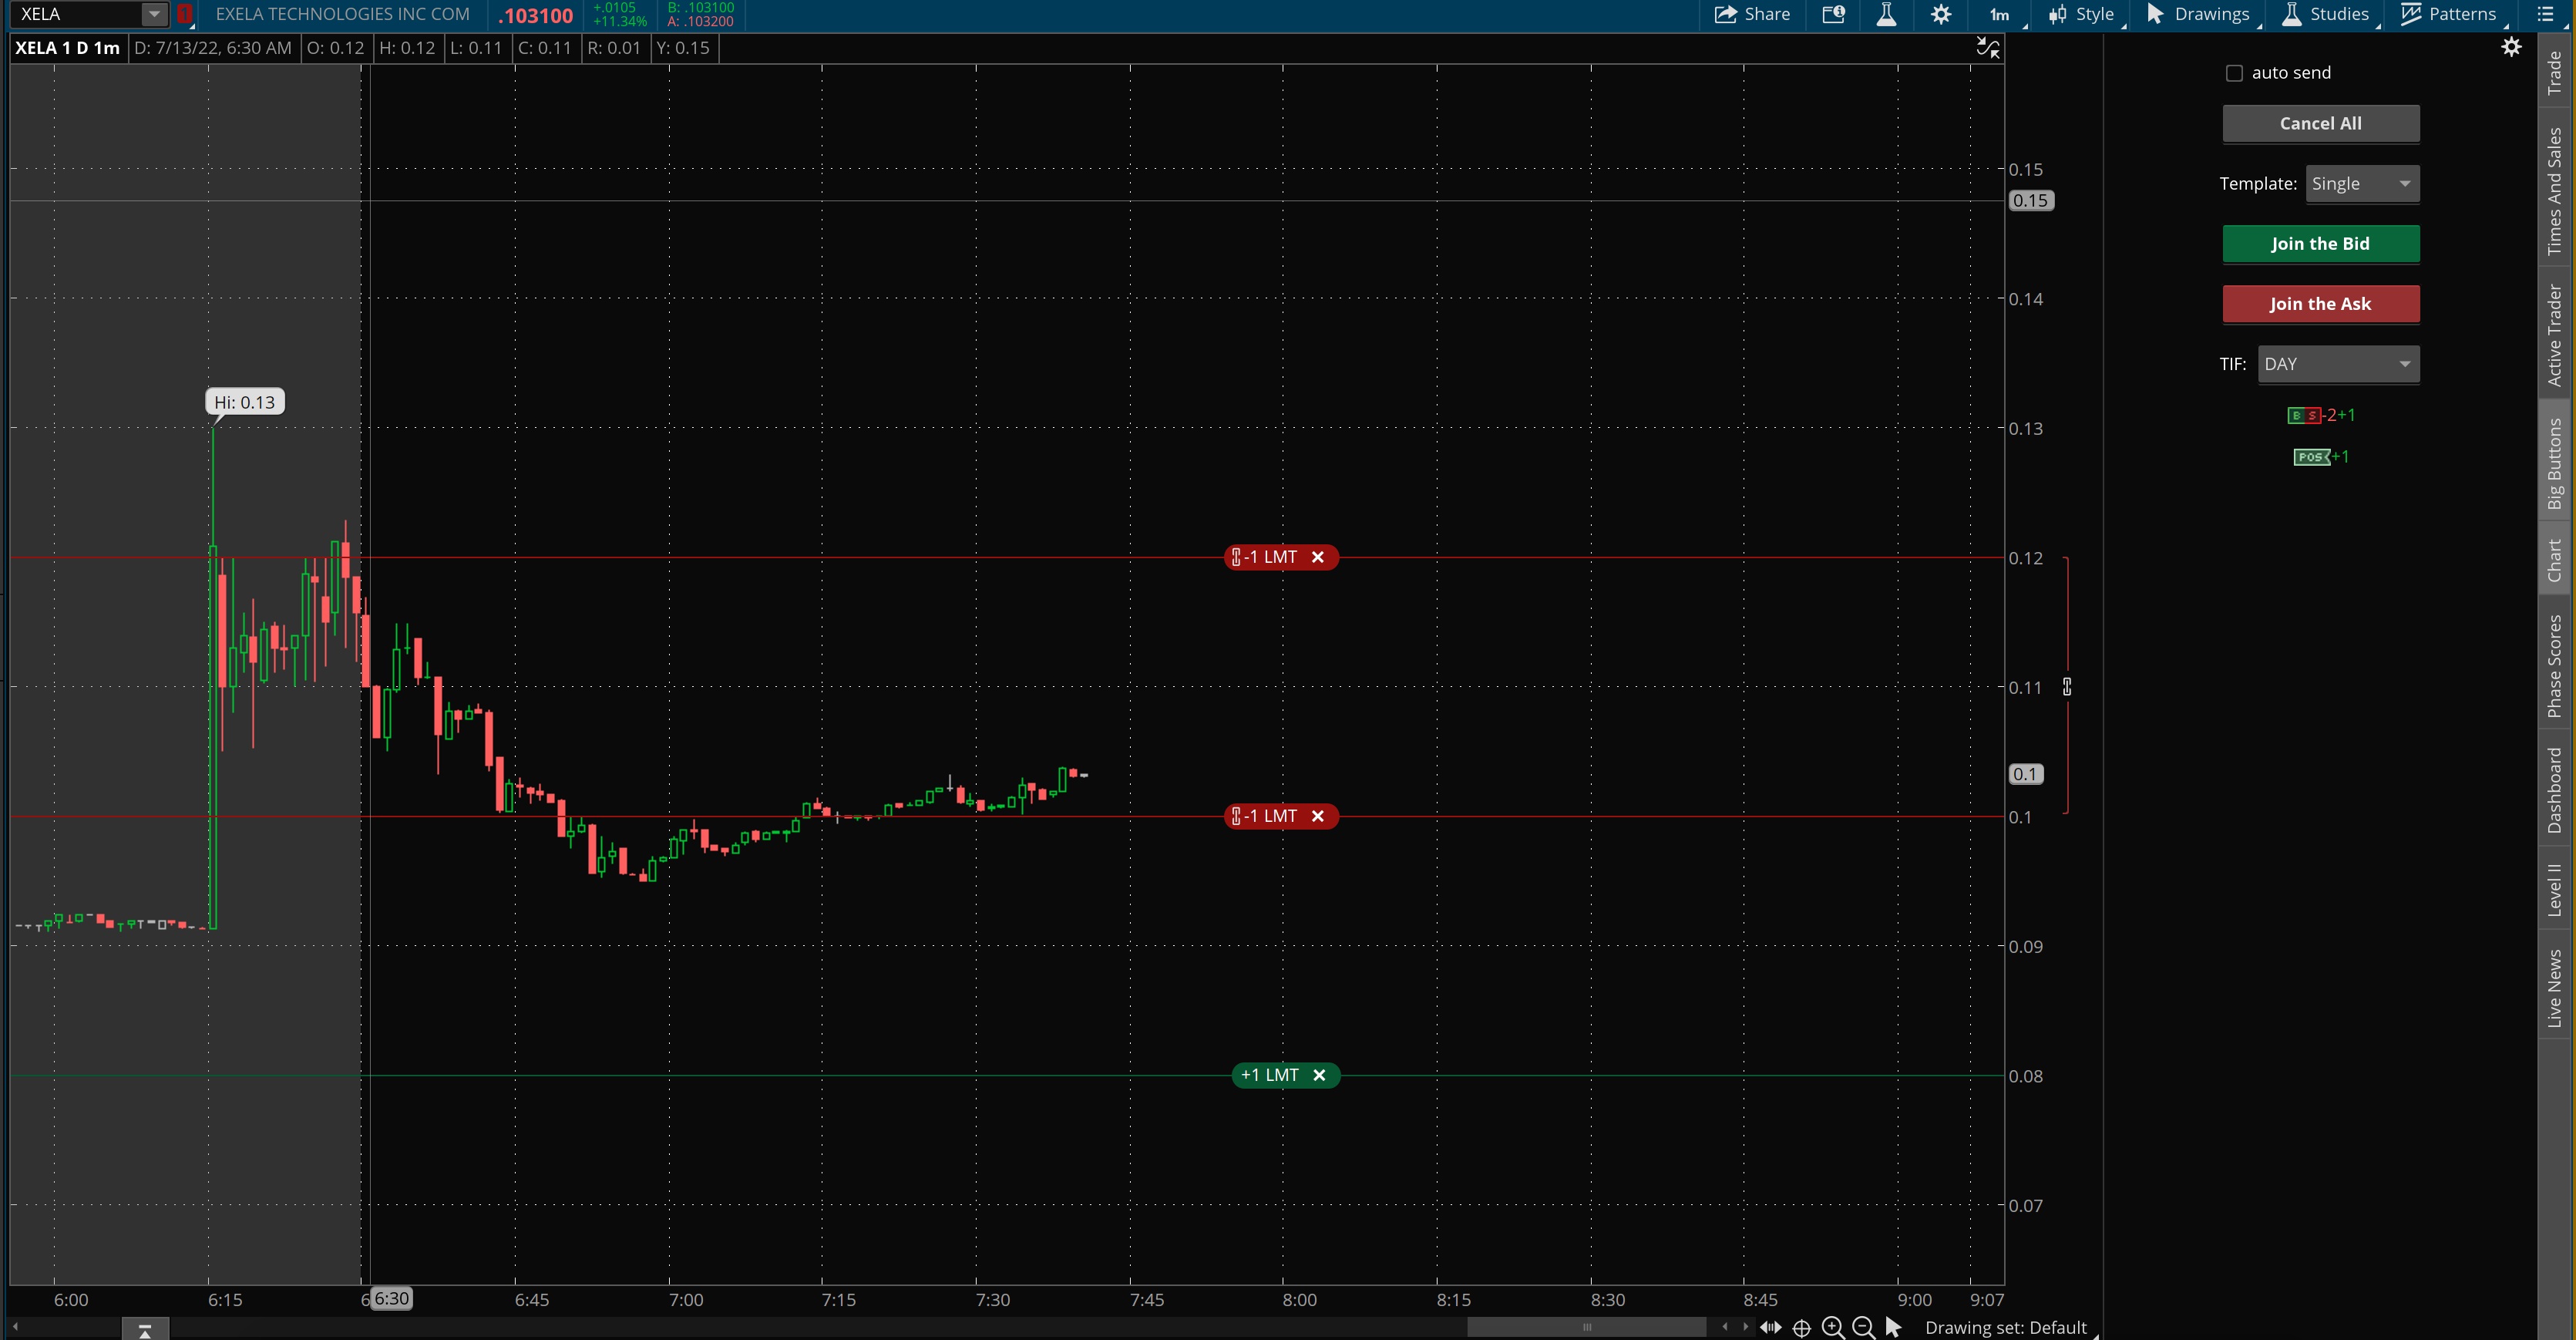This screenshot has width=2576, height=1340.
Task: Open the XELA symbol dropdown arrow
Action: click(154, 14)
